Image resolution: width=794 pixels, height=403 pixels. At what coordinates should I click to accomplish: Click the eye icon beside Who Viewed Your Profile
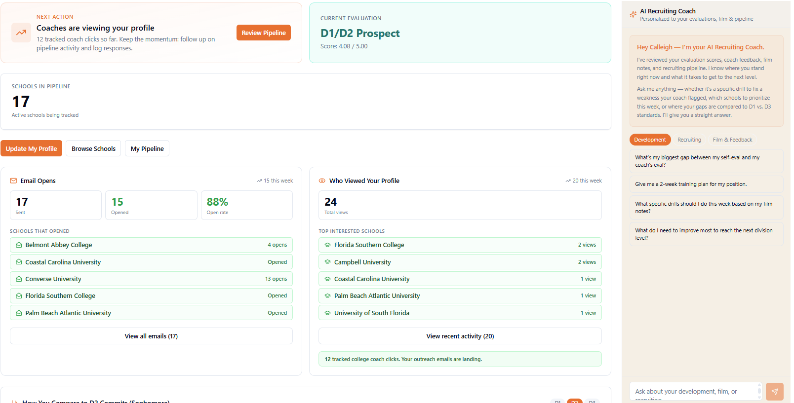tap(322, 181)
